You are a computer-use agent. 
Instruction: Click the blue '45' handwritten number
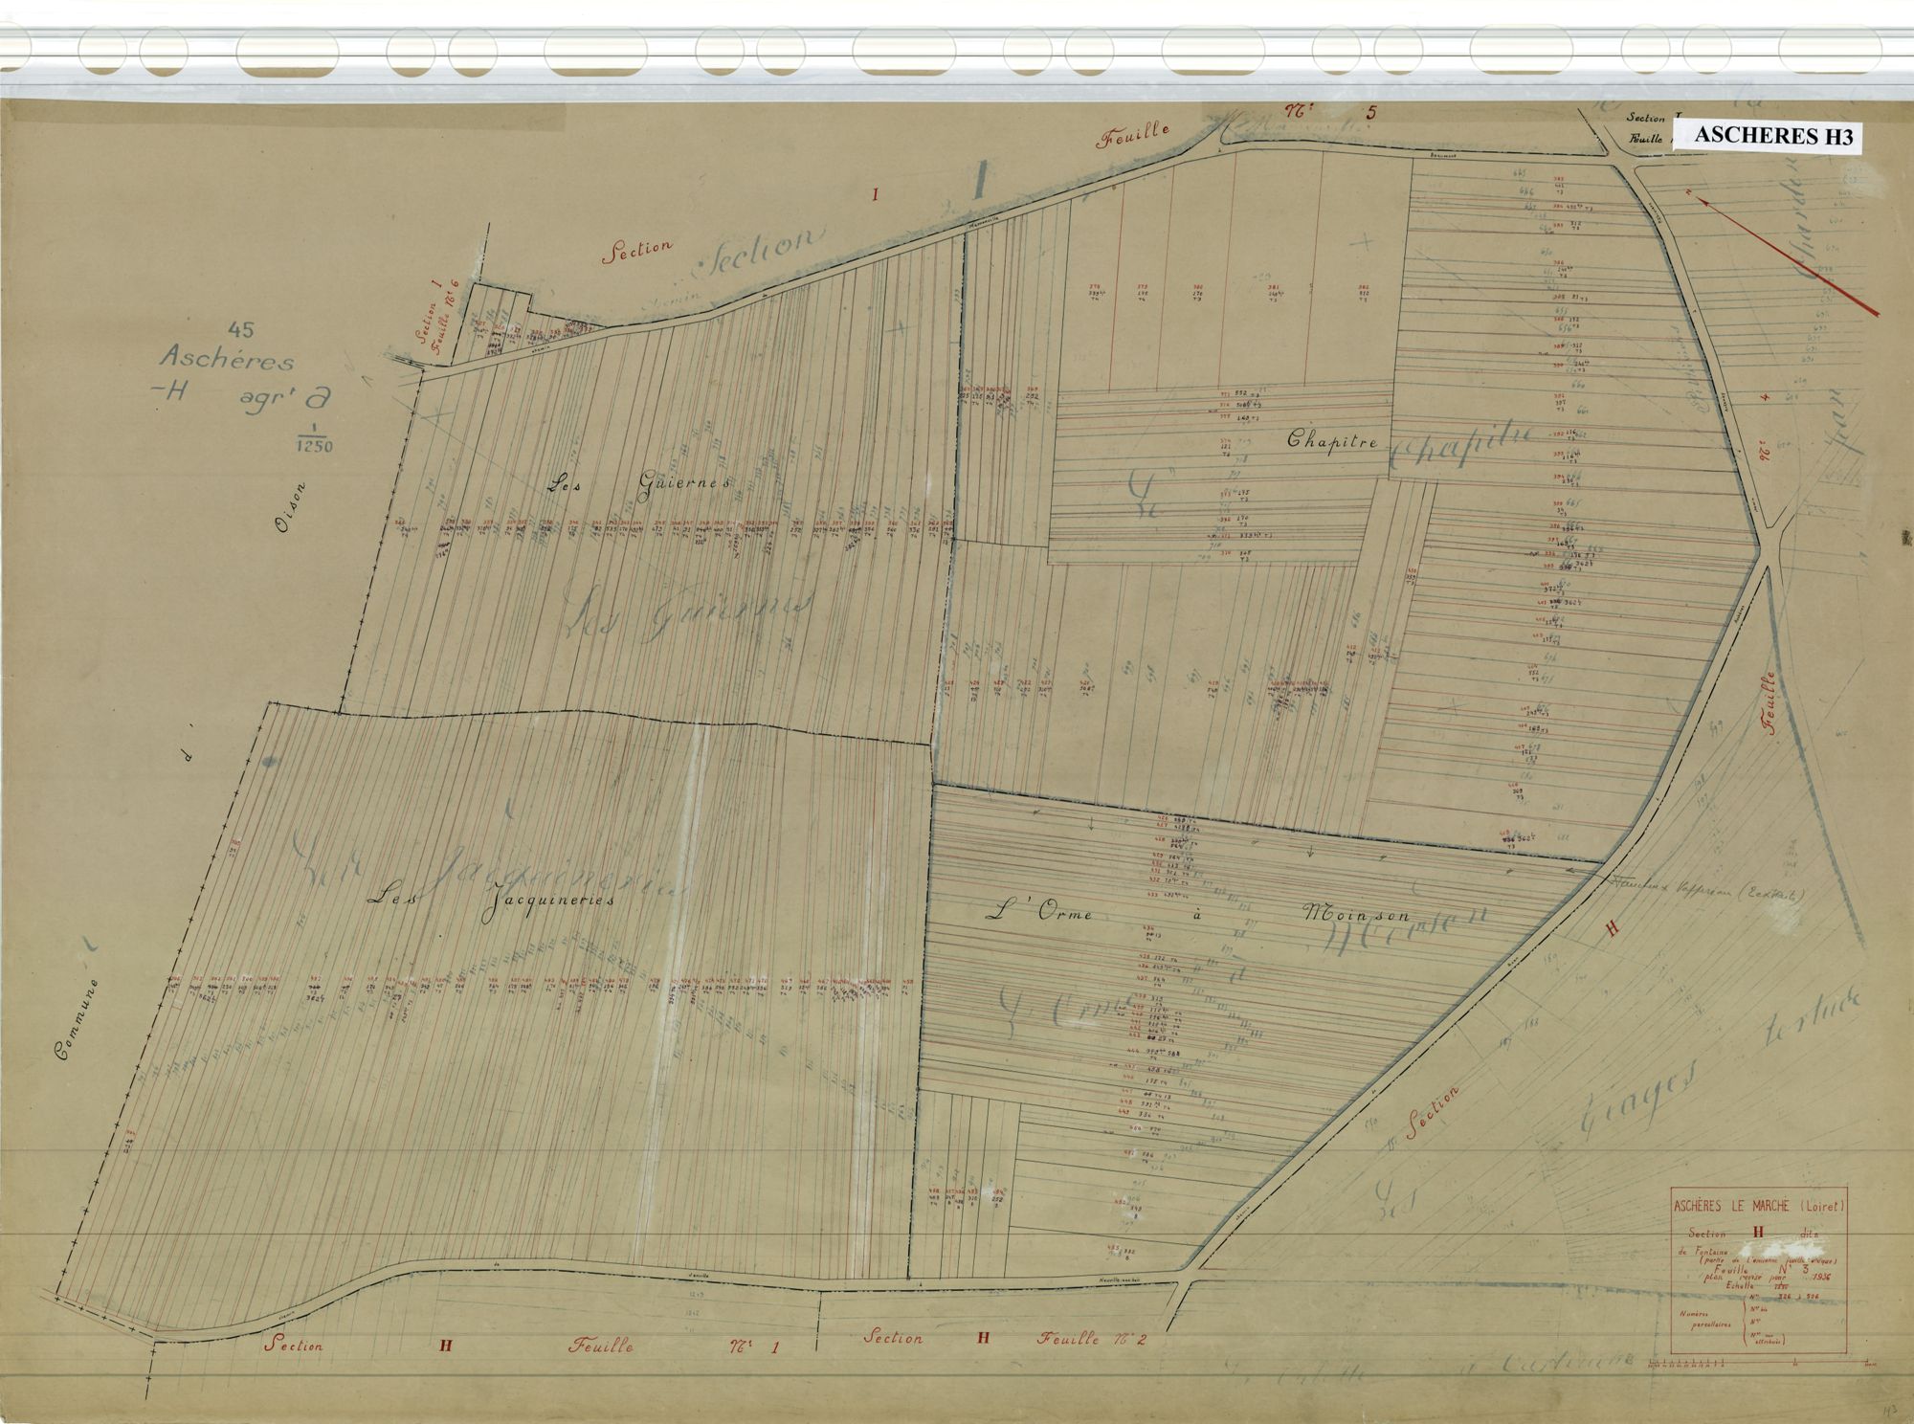[240, 330]
